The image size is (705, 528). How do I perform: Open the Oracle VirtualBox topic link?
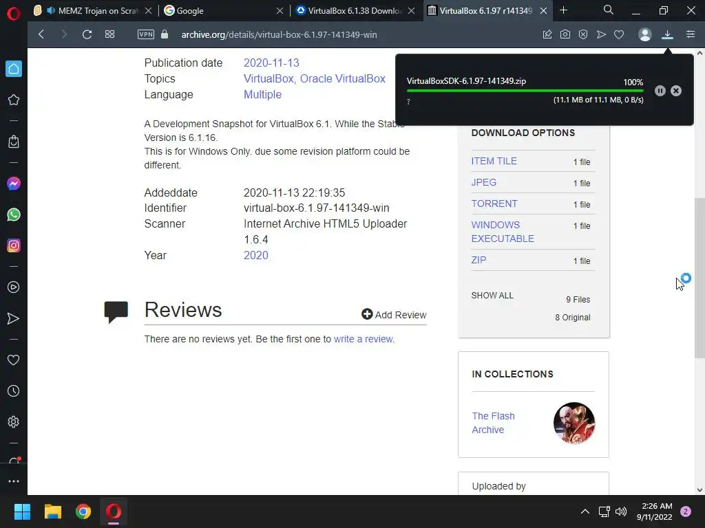tap(343, 78)
